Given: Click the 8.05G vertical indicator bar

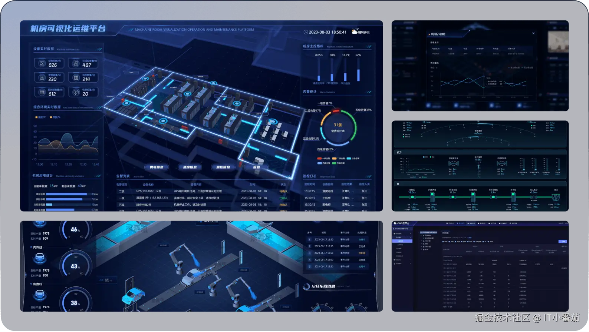Looking at the screenshot, I should [x=319, y=69].
